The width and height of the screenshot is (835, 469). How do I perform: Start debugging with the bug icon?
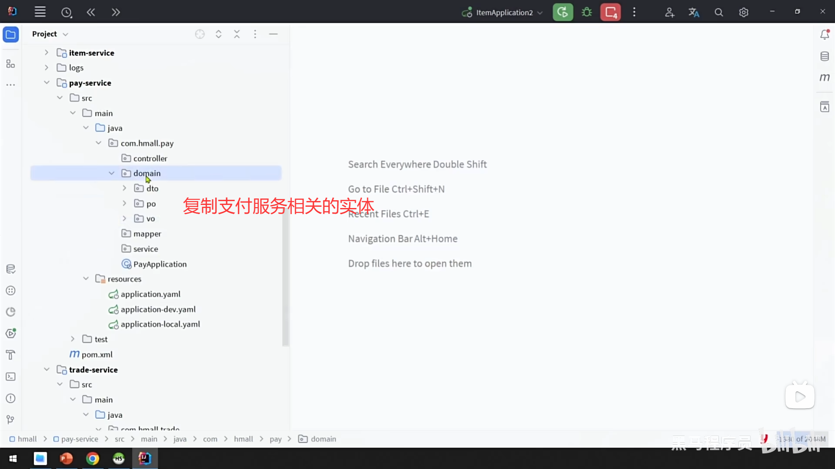586,12
